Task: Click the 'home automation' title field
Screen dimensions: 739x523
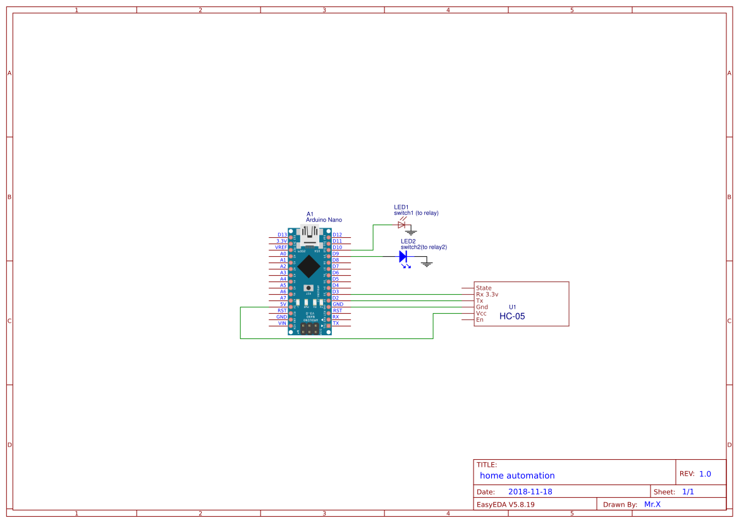Action: coord(517,476)
